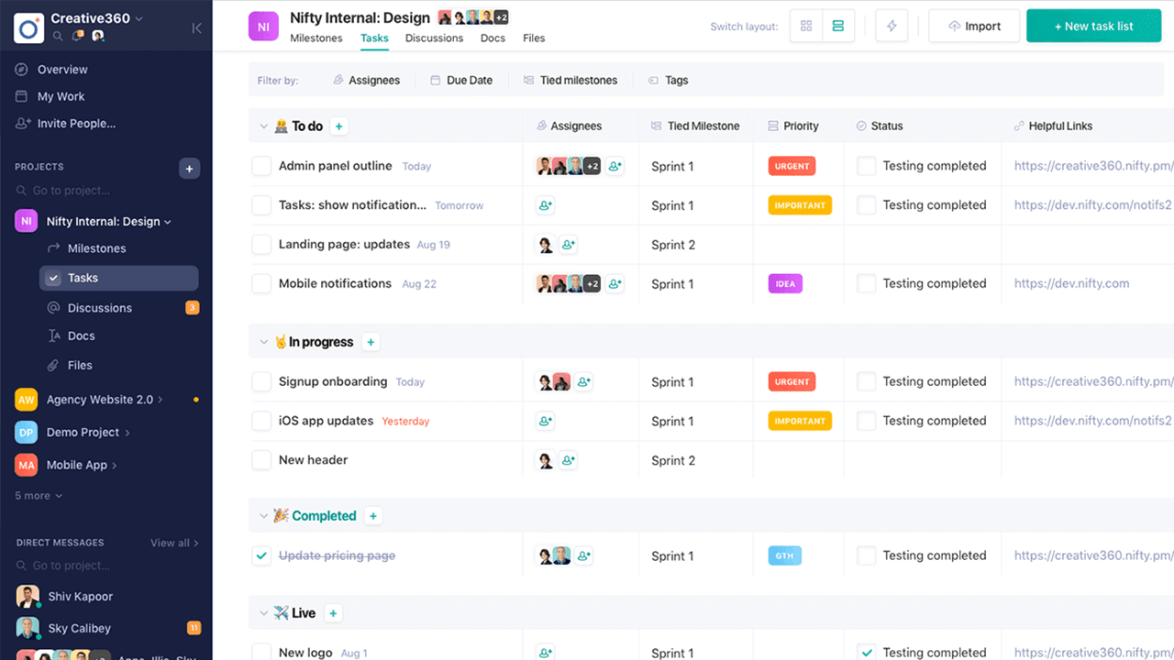The height and width of the screenshot is (660, 1174).
Task: Uncheck the Update pricing page task
Action: [x=261, y=555]
